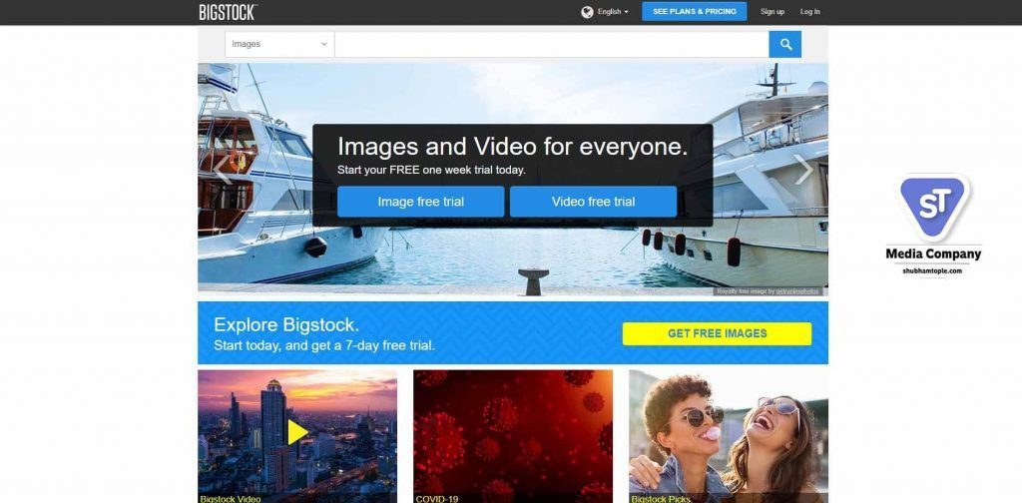
Task: Click See Plans & Pricing button
Action: 695,12
